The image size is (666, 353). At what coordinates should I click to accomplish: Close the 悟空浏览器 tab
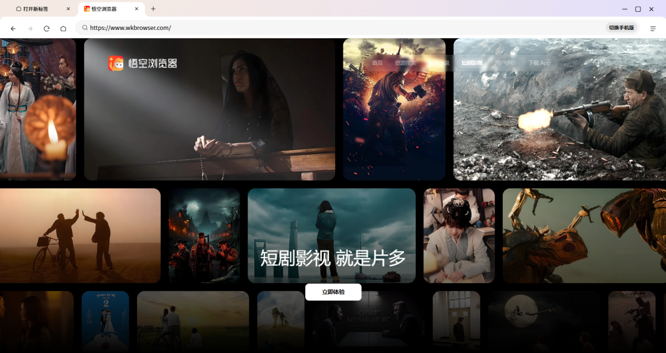tap(137, 9)
